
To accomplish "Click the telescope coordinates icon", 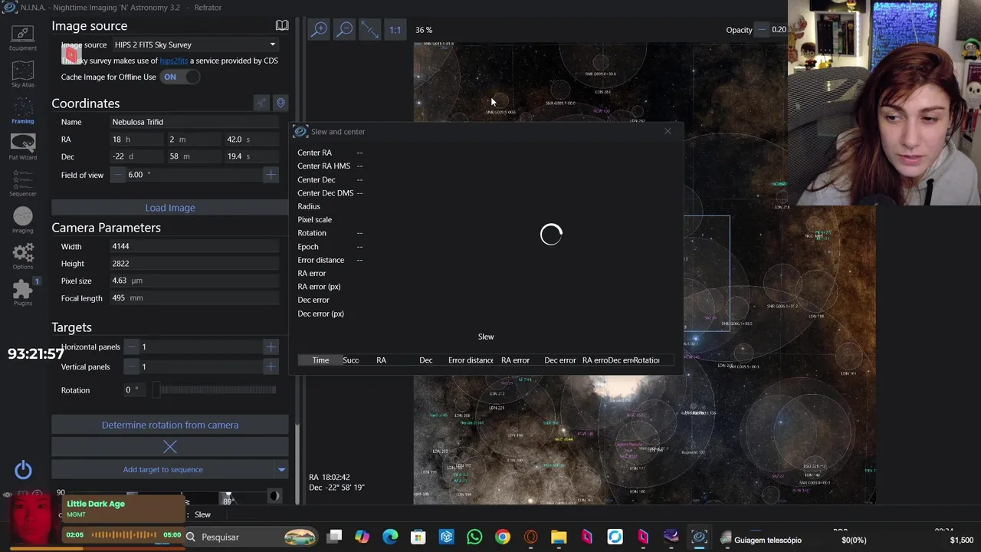I will tap(261, 103).
